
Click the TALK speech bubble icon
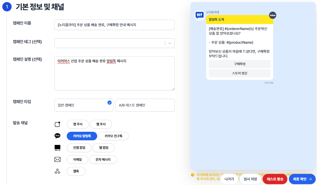pos(57,136)
